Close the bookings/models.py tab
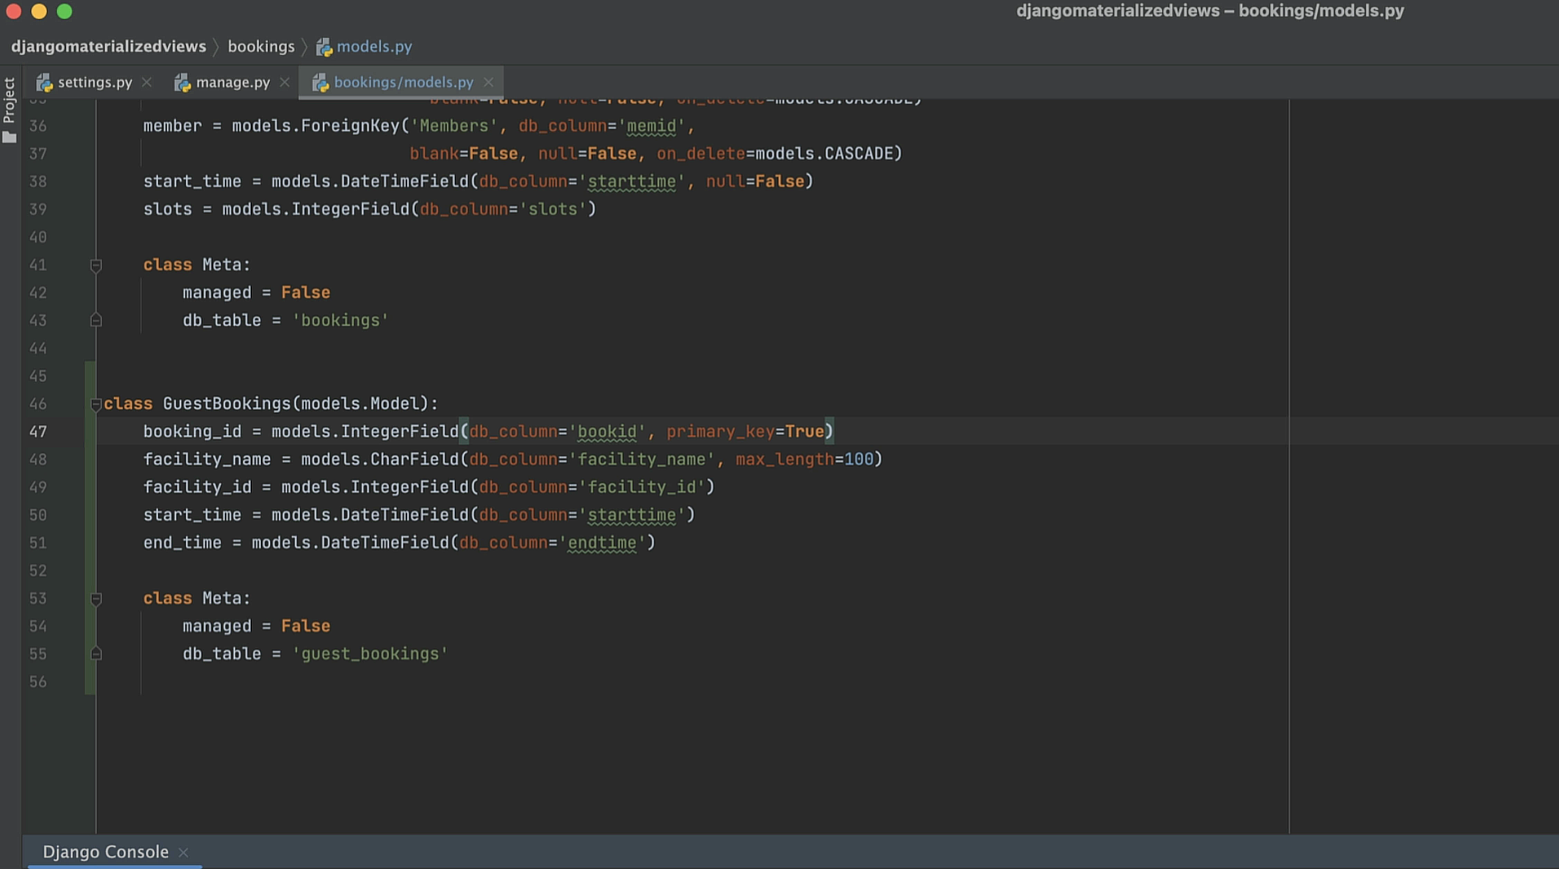The height and width of the screenshot is (869, 1559). pos(489,82)
